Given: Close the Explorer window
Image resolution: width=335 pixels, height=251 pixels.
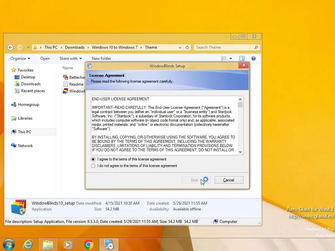Looking at the screenshot, I should coord(254,37).
